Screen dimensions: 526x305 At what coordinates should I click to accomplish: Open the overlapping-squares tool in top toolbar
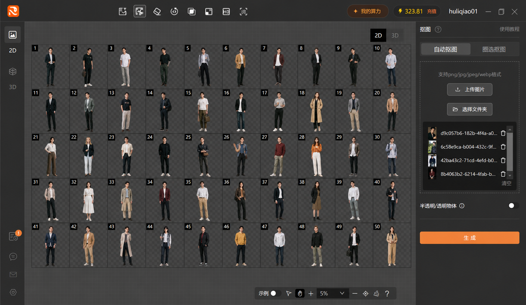[192, 12]
